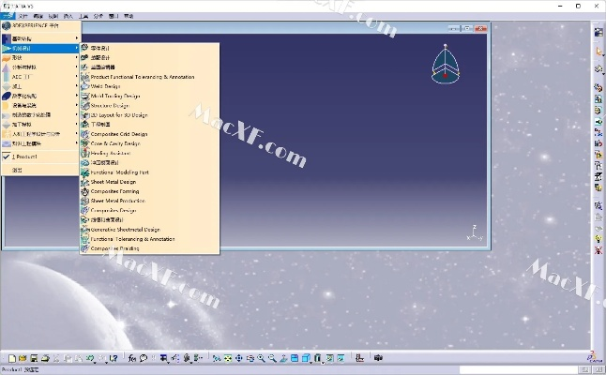The width and height of the screenshot is (606, 375).
Task: Click the Save icon in bottom toolbar
Action: click(x=34, y=358)
